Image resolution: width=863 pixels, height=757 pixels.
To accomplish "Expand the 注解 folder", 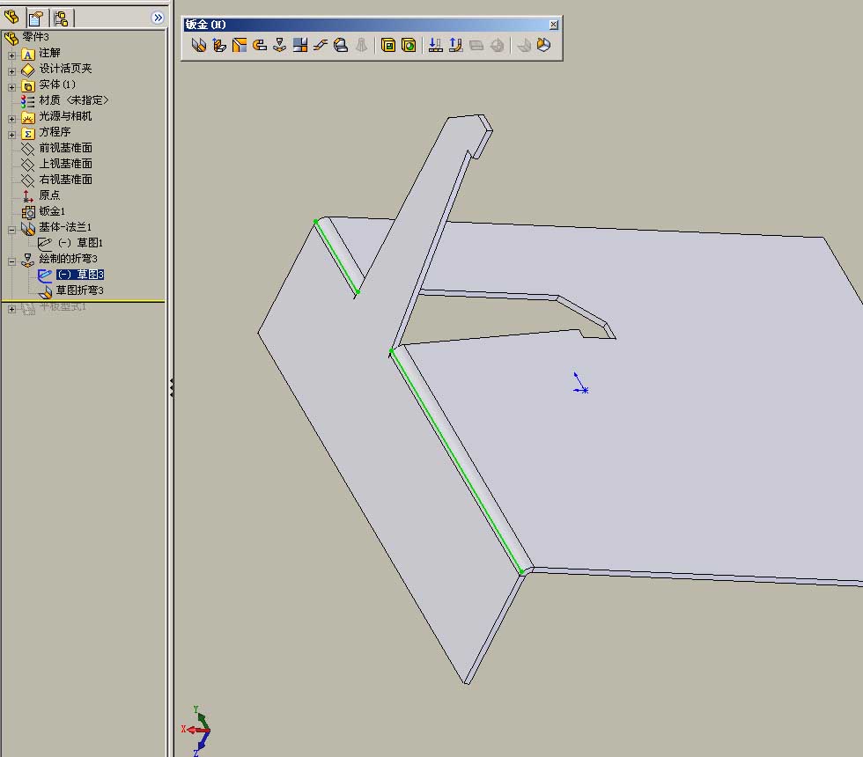I will click(11, 55).
